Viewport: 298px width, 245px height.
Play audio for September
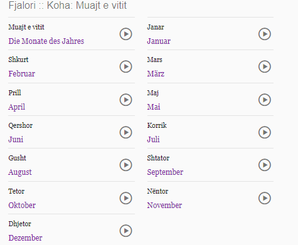265,165
